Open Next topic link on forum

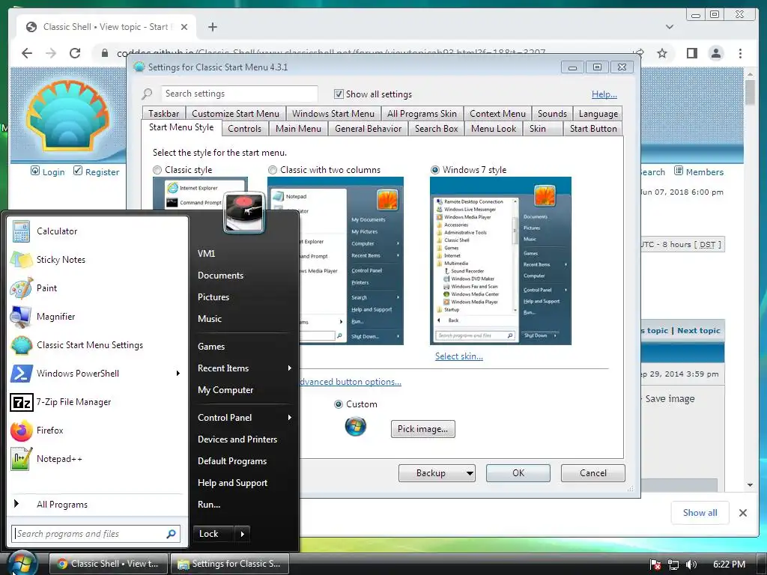pos(699,330)
